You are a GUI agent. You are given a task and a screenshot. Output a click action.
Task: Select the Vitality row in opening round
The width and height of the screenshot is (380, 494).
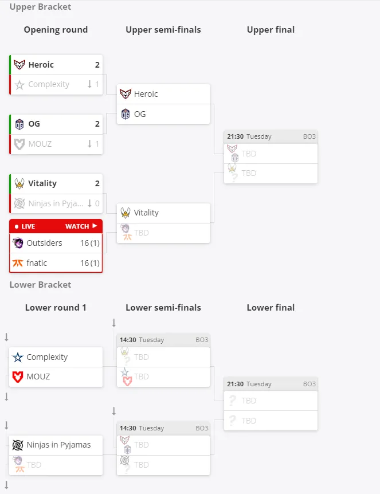[x=56, y=184]
